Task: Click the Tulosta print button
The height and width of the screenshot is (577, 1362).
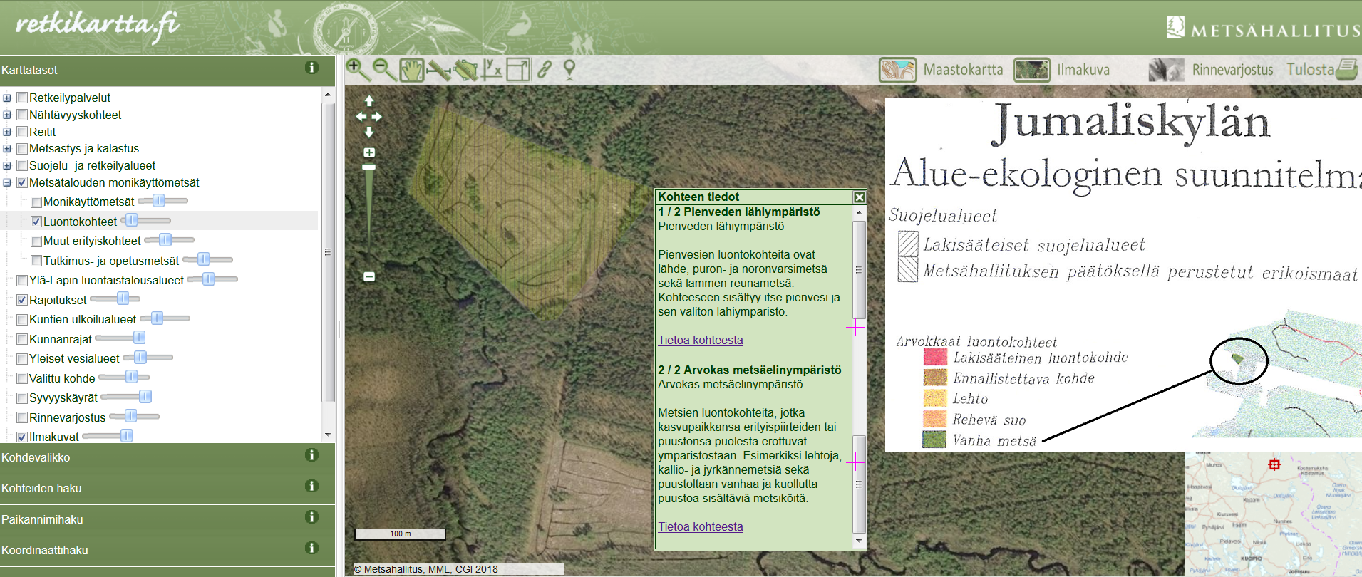Action: coord(1321,70)
